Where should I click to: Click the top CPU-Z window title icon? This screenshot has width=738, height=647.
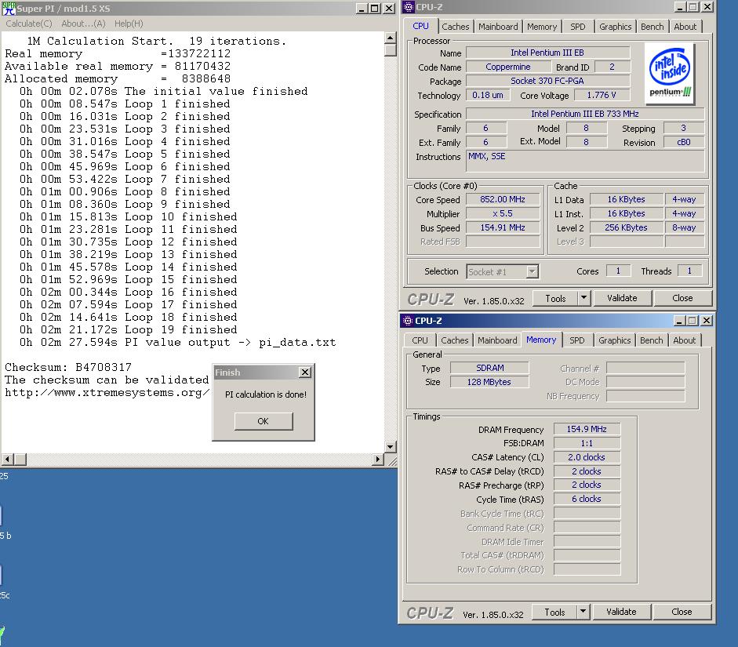click(x=409, y=7)
